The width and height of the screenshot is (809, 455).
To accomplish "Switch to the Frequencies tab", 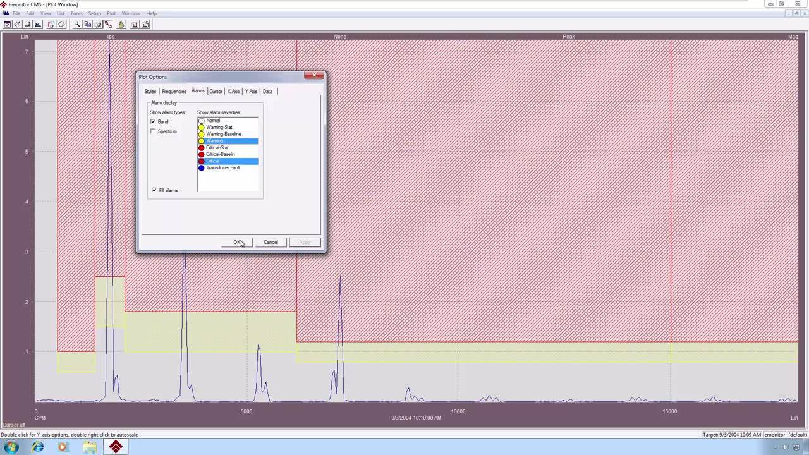I will (x=174, y=92).
